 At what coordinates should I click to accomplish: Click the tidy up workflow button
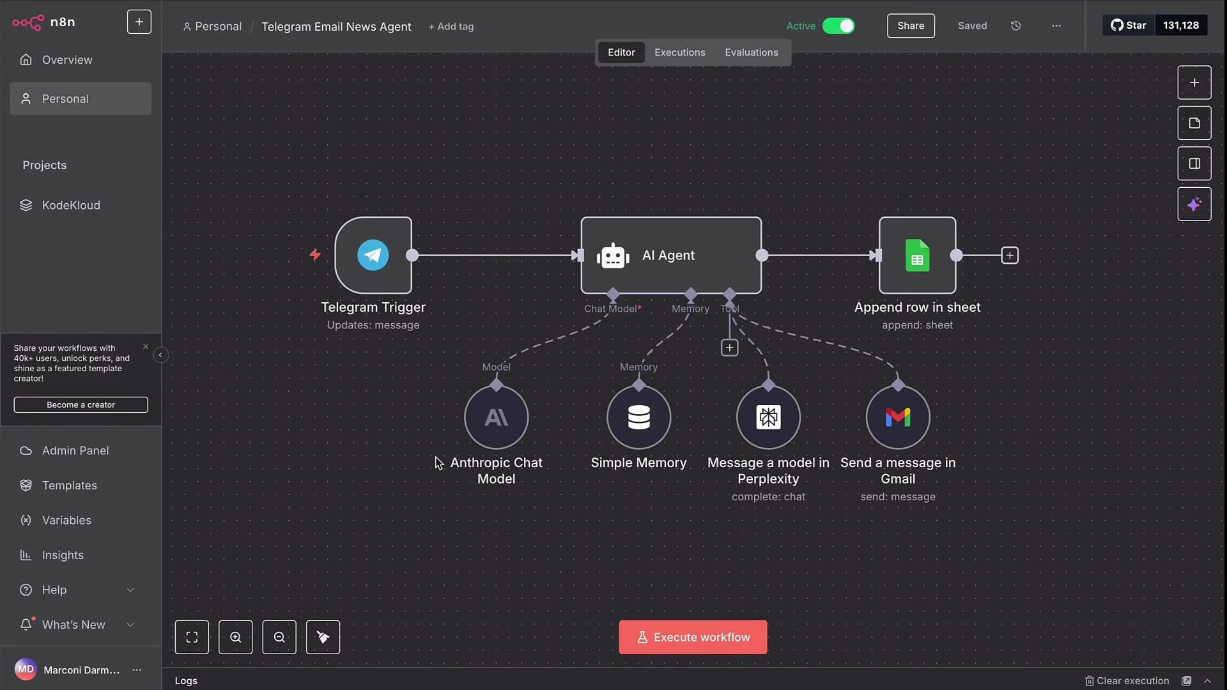(323, 637)
